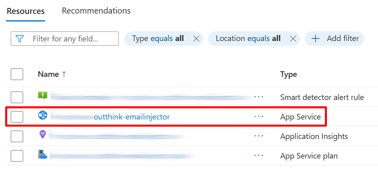Remove the Location equals all filter

click(293, 39)
